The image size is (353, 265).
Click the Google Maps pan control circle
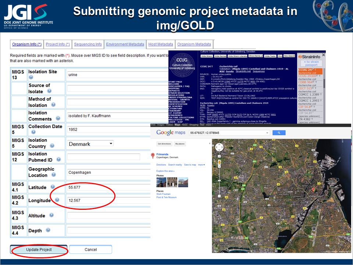(x=219, y=147)
